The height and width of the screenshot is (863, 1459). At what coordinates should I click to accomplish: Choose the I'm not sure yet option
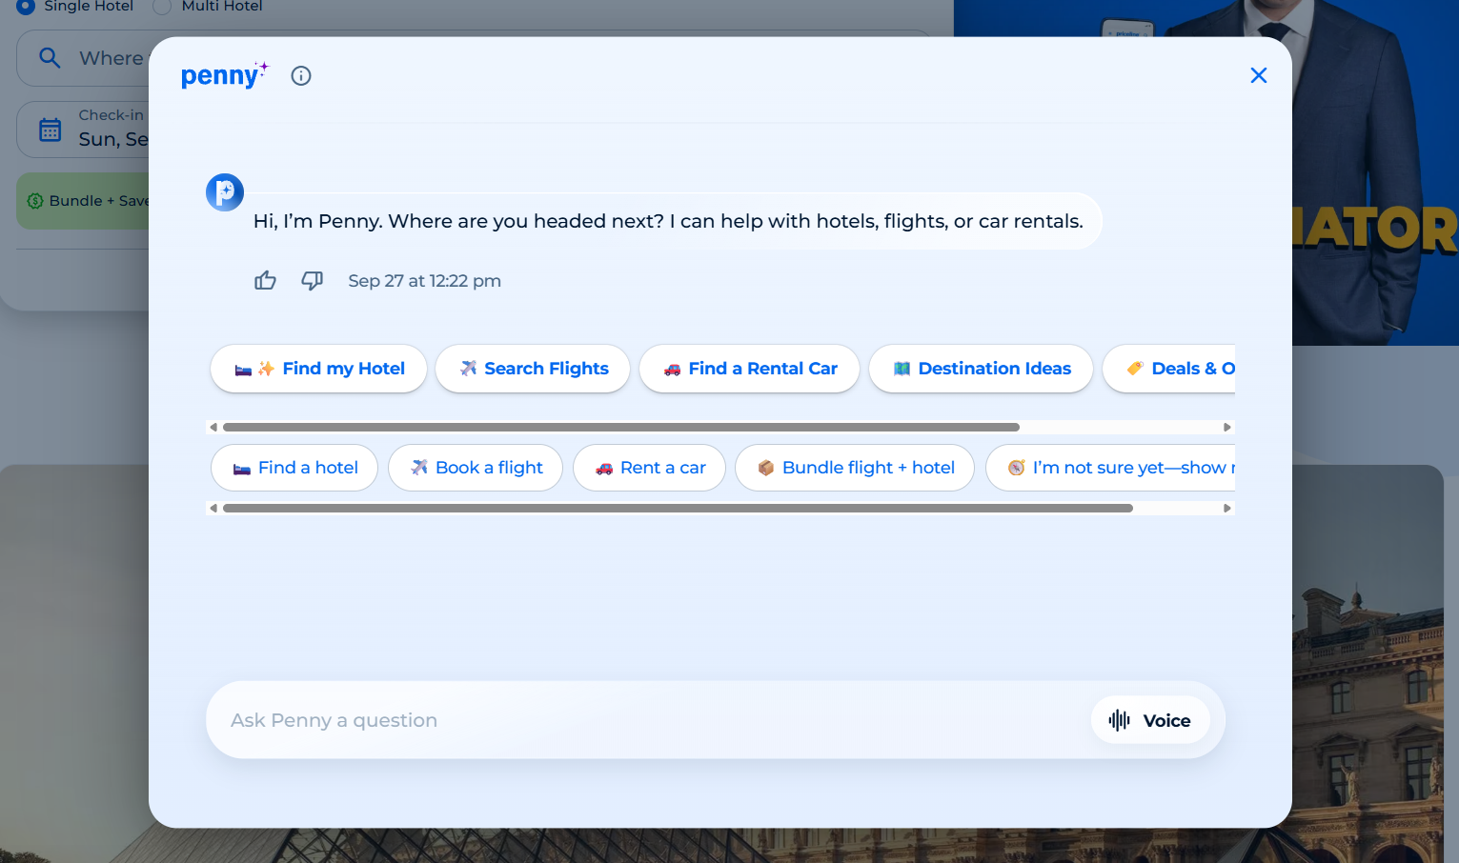click(x=1111, y=468)
